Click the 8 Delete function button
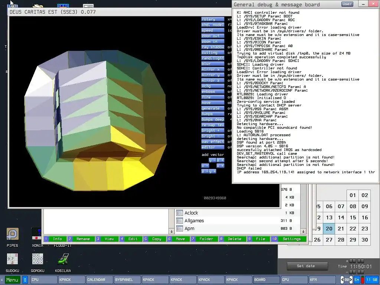The height and width of the screenshot is (285, 380). (x=232, y=239)
